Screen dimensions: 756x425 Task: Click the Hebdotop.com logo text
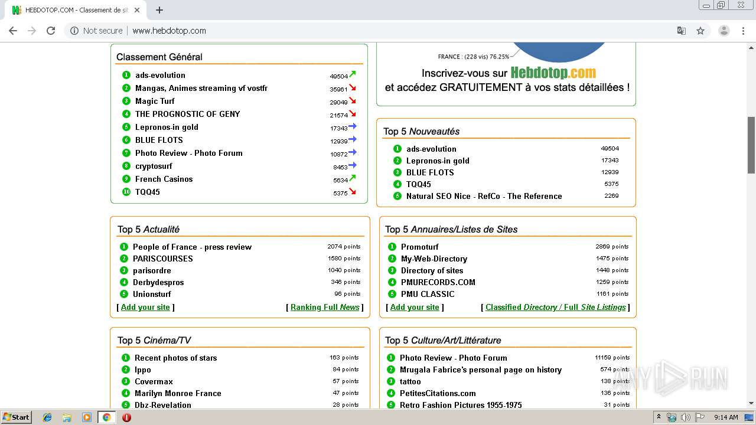click(553, 73)
